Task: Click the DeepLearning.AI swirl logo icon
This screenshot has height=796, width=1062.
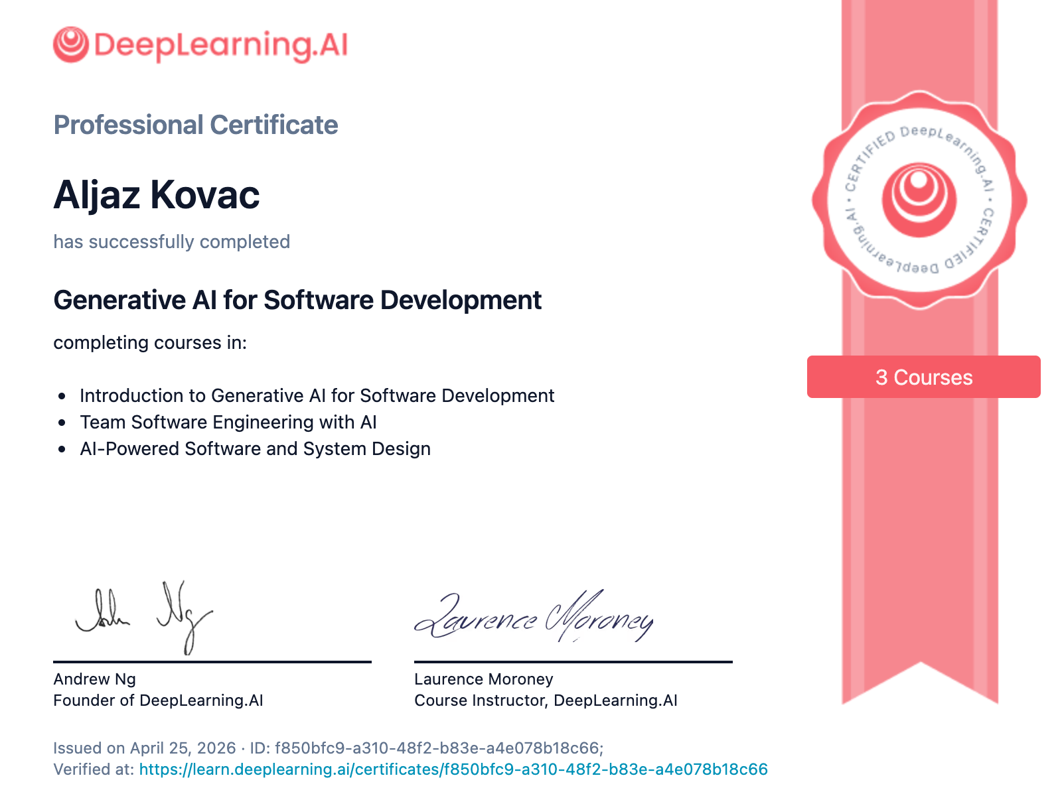Action: [70, 44]
